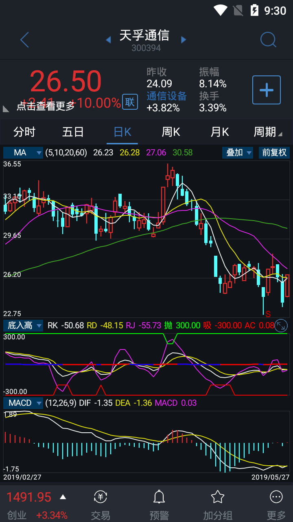Tap the sector change +3.82%
The height and width of the screenshot is (522, 293).
(163, 108)
